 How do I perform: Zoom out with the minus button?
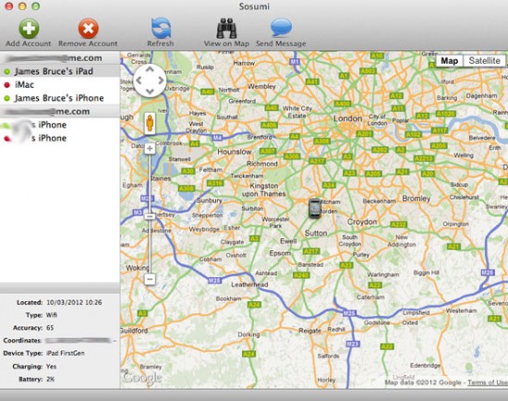150,279
